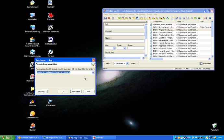Screen dimensions: 224x140
Task: Select 'BACH - James Ehnes - Par...' file row
Action: pos(181,56)
